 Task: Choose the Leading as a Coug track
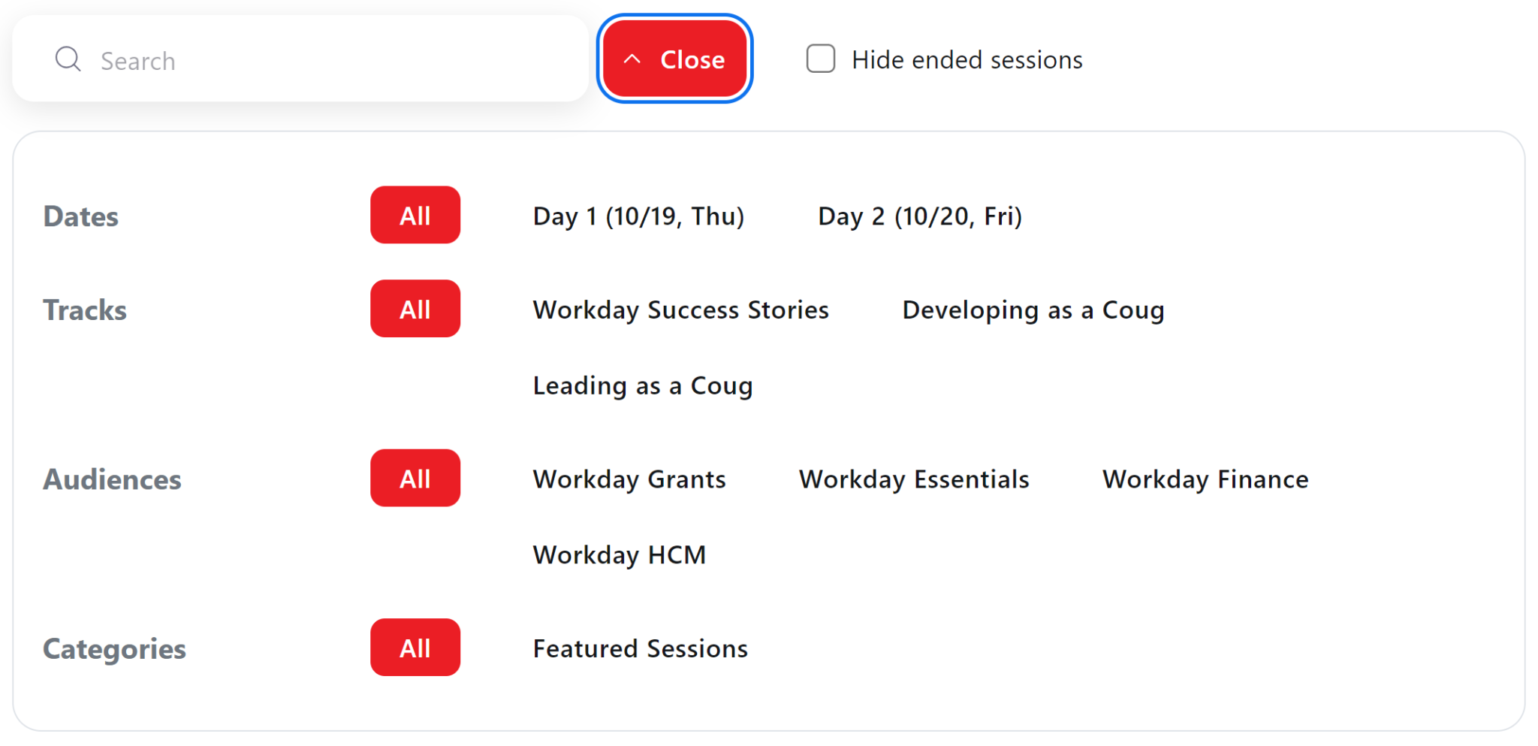(x=643, y=385)
